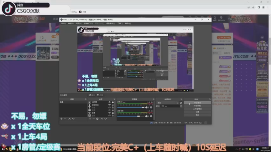Remove the selected scene with minus button
Viewport: 271px width, 152px height.
point(65,119)
